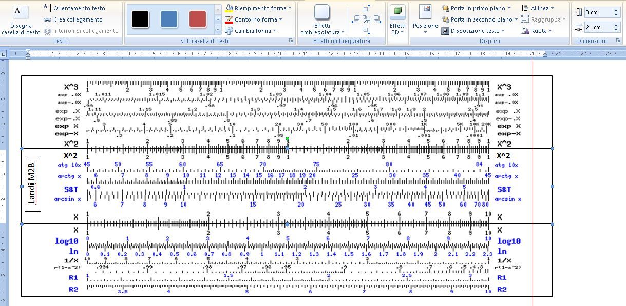Image resolution: width=626 pixels, height=306 pixels.
Task: Nudge shadow left
Action: (x=355, y=19)
